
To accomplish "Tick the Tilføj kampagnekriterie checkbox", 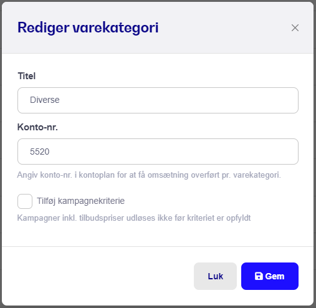I will pos(25,201).
